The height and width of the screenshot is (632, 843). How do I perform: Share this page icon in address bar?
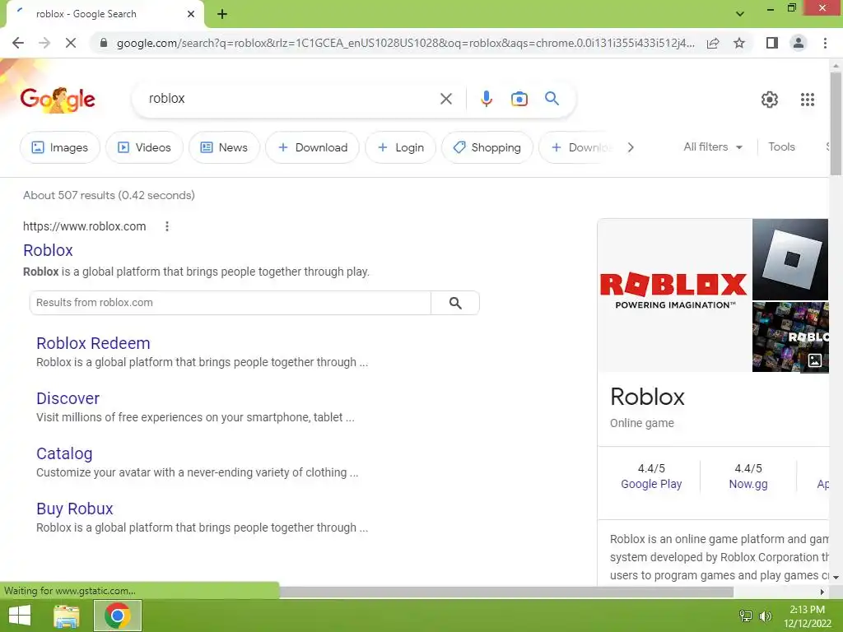(x=713, y=43)
